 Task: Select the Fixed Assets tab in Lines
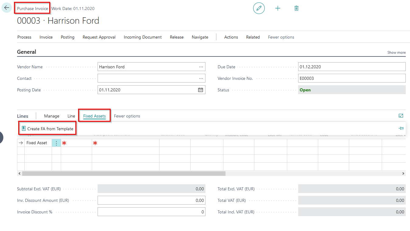tap(95, 116)
